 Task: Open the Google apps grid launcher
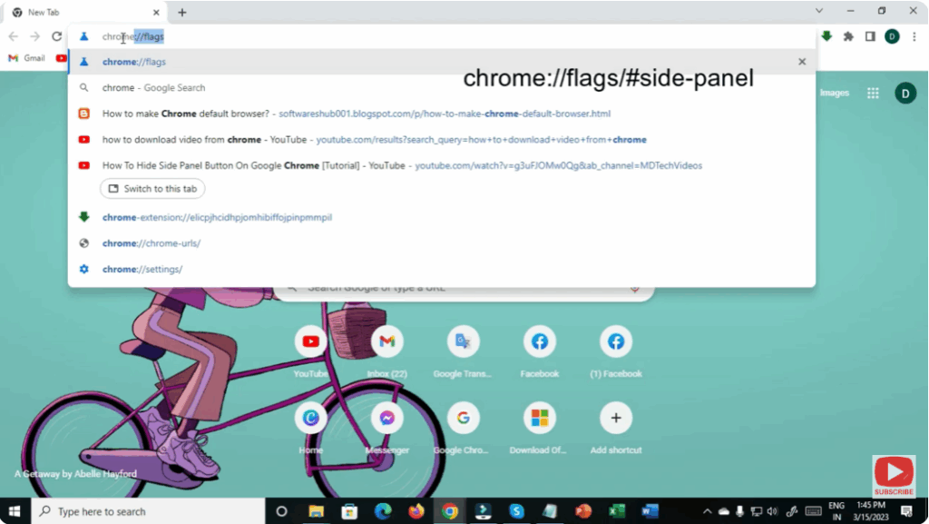(872, 93)
